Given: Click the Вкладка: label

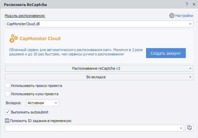Looking at the screenshot, I should (13, 103).
